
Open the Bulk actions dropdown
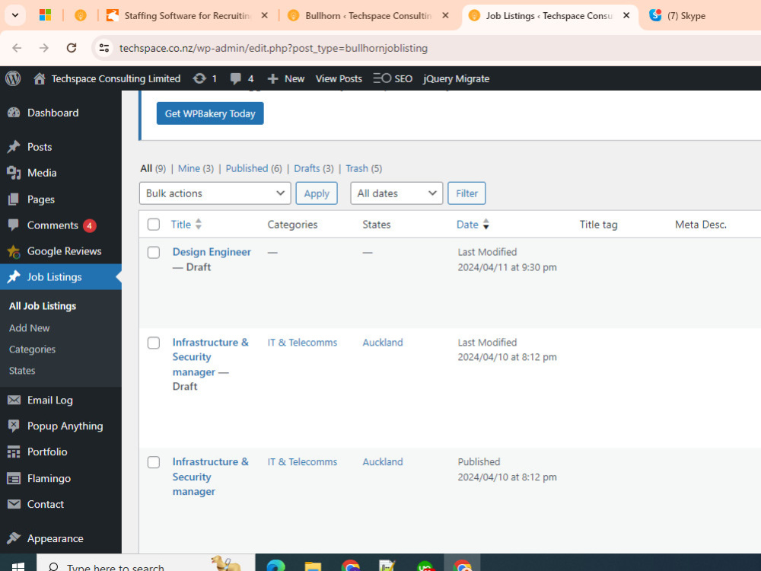(x=214, y=193)
